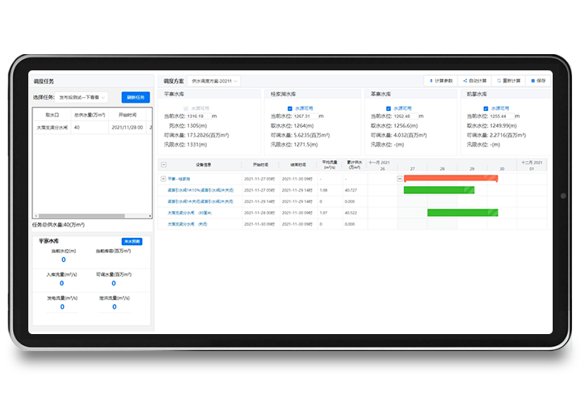The height and width of the screenshot is (402, 585).
Task: Click the 开始时间 column header in schedule table
Action: [x=259, y=164]
